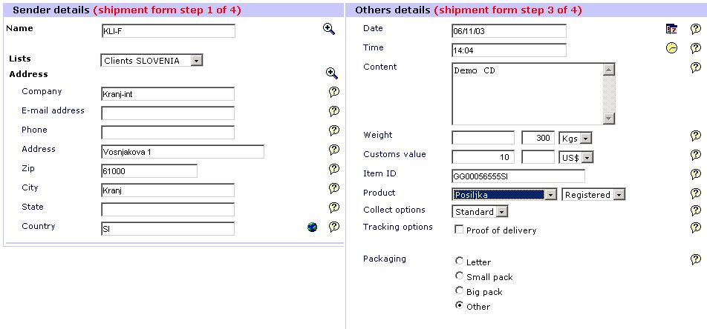Click the Item ID field GG00056555SI
Screen dimensions: 707x329
[x=518, y=176]
